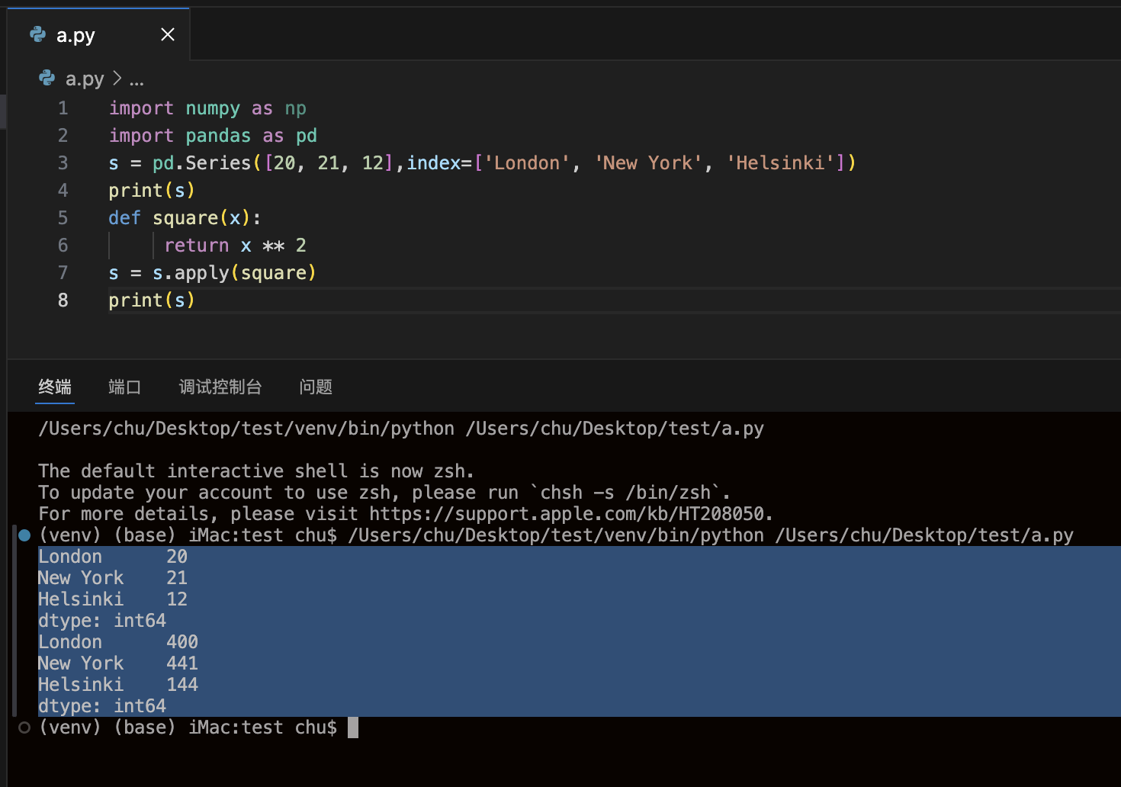Click the Python icon on a.py tab

(37, 34)
